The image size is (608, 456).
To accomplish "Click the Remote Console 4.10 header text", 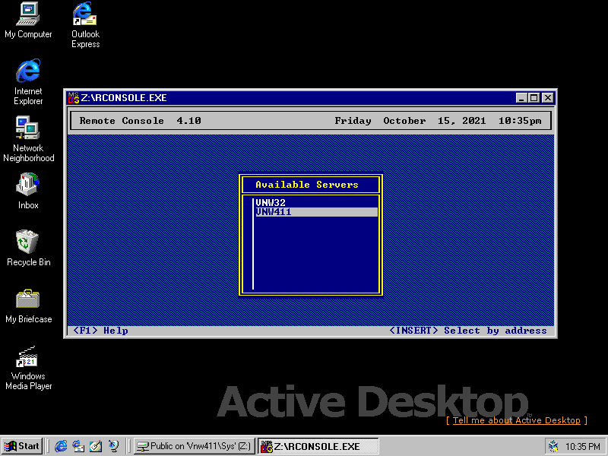I will [140, 121].
